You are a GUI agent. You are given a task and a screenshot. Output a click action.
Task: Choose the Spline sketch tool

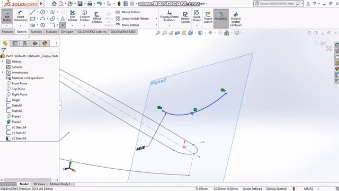coord(52,12)
